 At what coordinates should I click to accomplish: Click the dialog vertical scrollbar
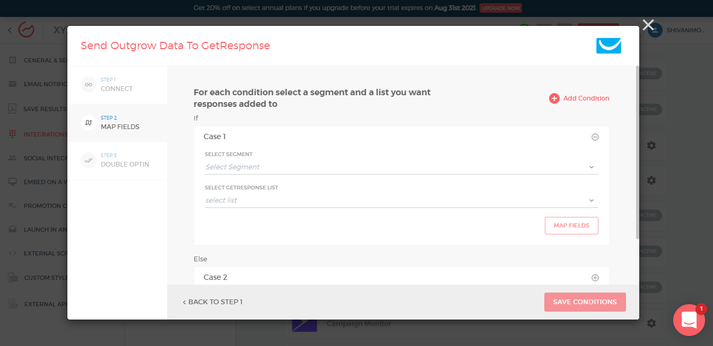point(637,152)
